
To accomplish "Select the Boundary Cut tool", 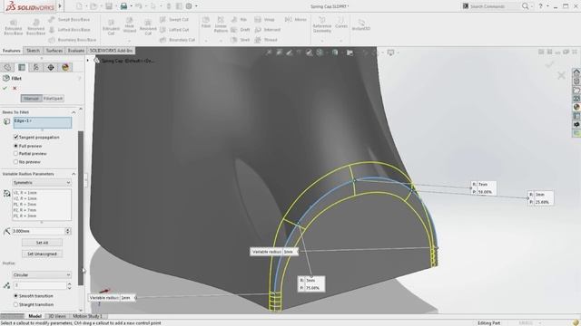I will tap(177, 40).
